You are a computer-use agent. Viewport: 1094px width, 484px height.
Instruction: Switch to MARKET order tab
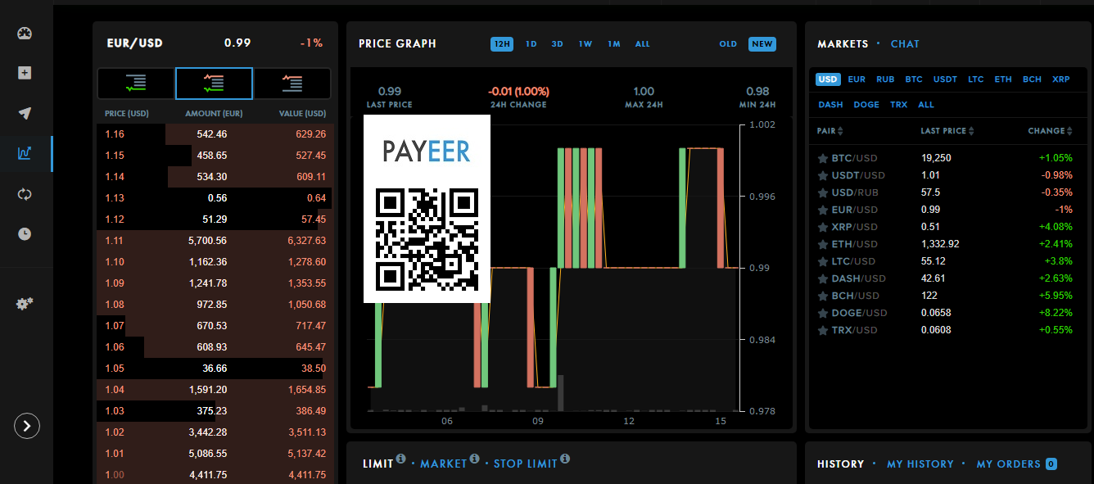tap(443, 464)
